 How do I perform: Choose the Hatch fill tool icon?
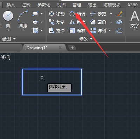point(35,30)
